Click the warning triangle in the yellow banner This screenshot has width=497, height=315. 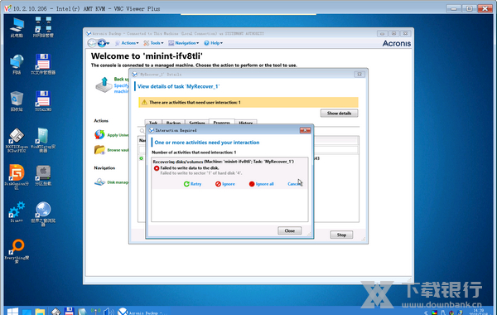(144, 103)
